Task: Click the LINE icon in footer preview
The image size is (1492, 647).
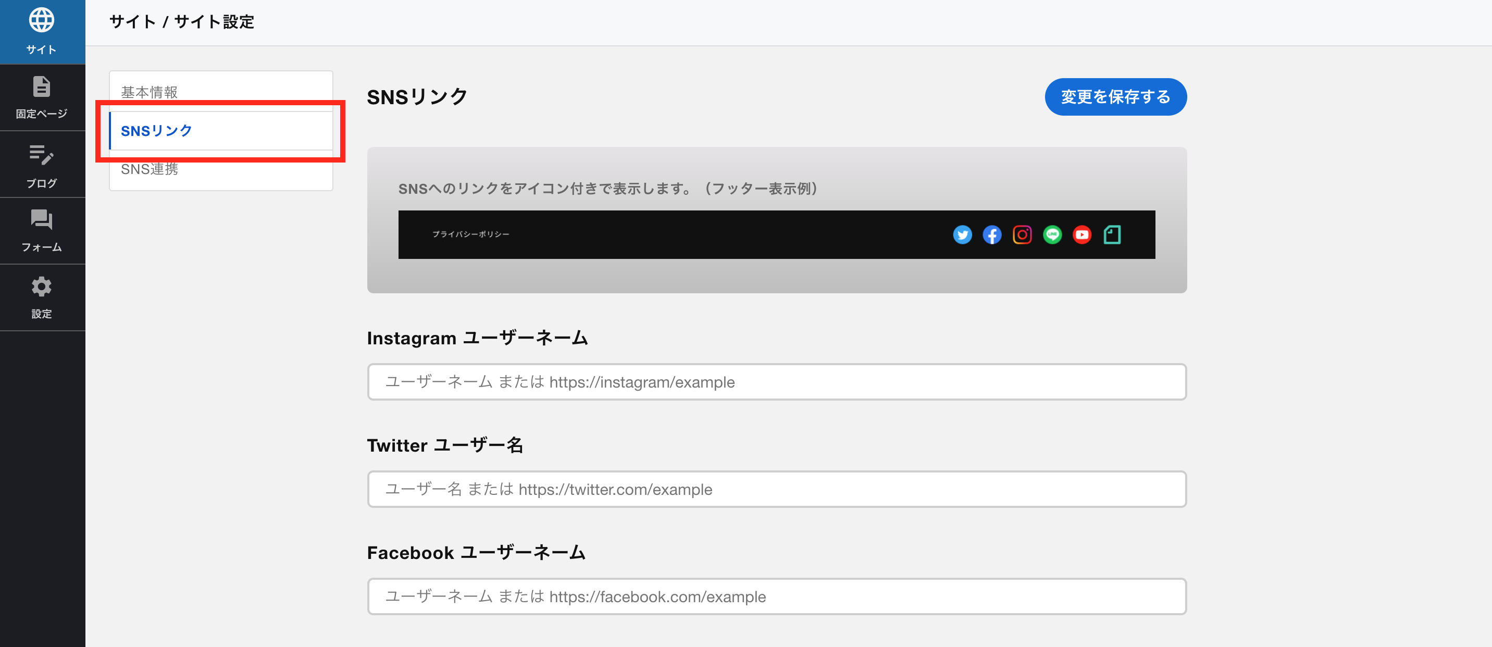Action: (x=1052, y=234)
